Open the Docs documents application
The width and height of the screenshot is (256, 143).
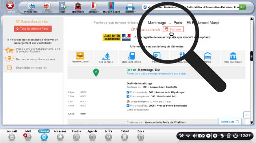[141, 135]
